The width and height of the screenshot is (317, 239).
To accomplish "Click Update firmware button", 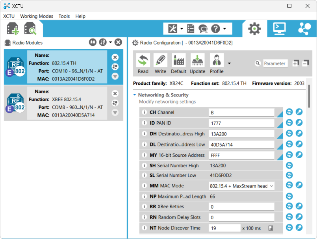I will coord(197,63).
